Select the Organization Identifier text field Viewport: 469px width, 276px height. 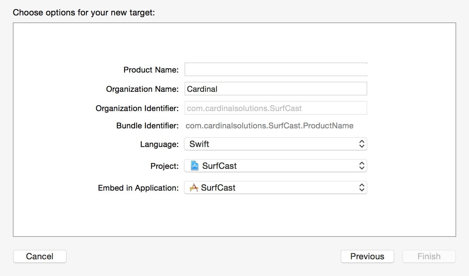click(276, 108)
